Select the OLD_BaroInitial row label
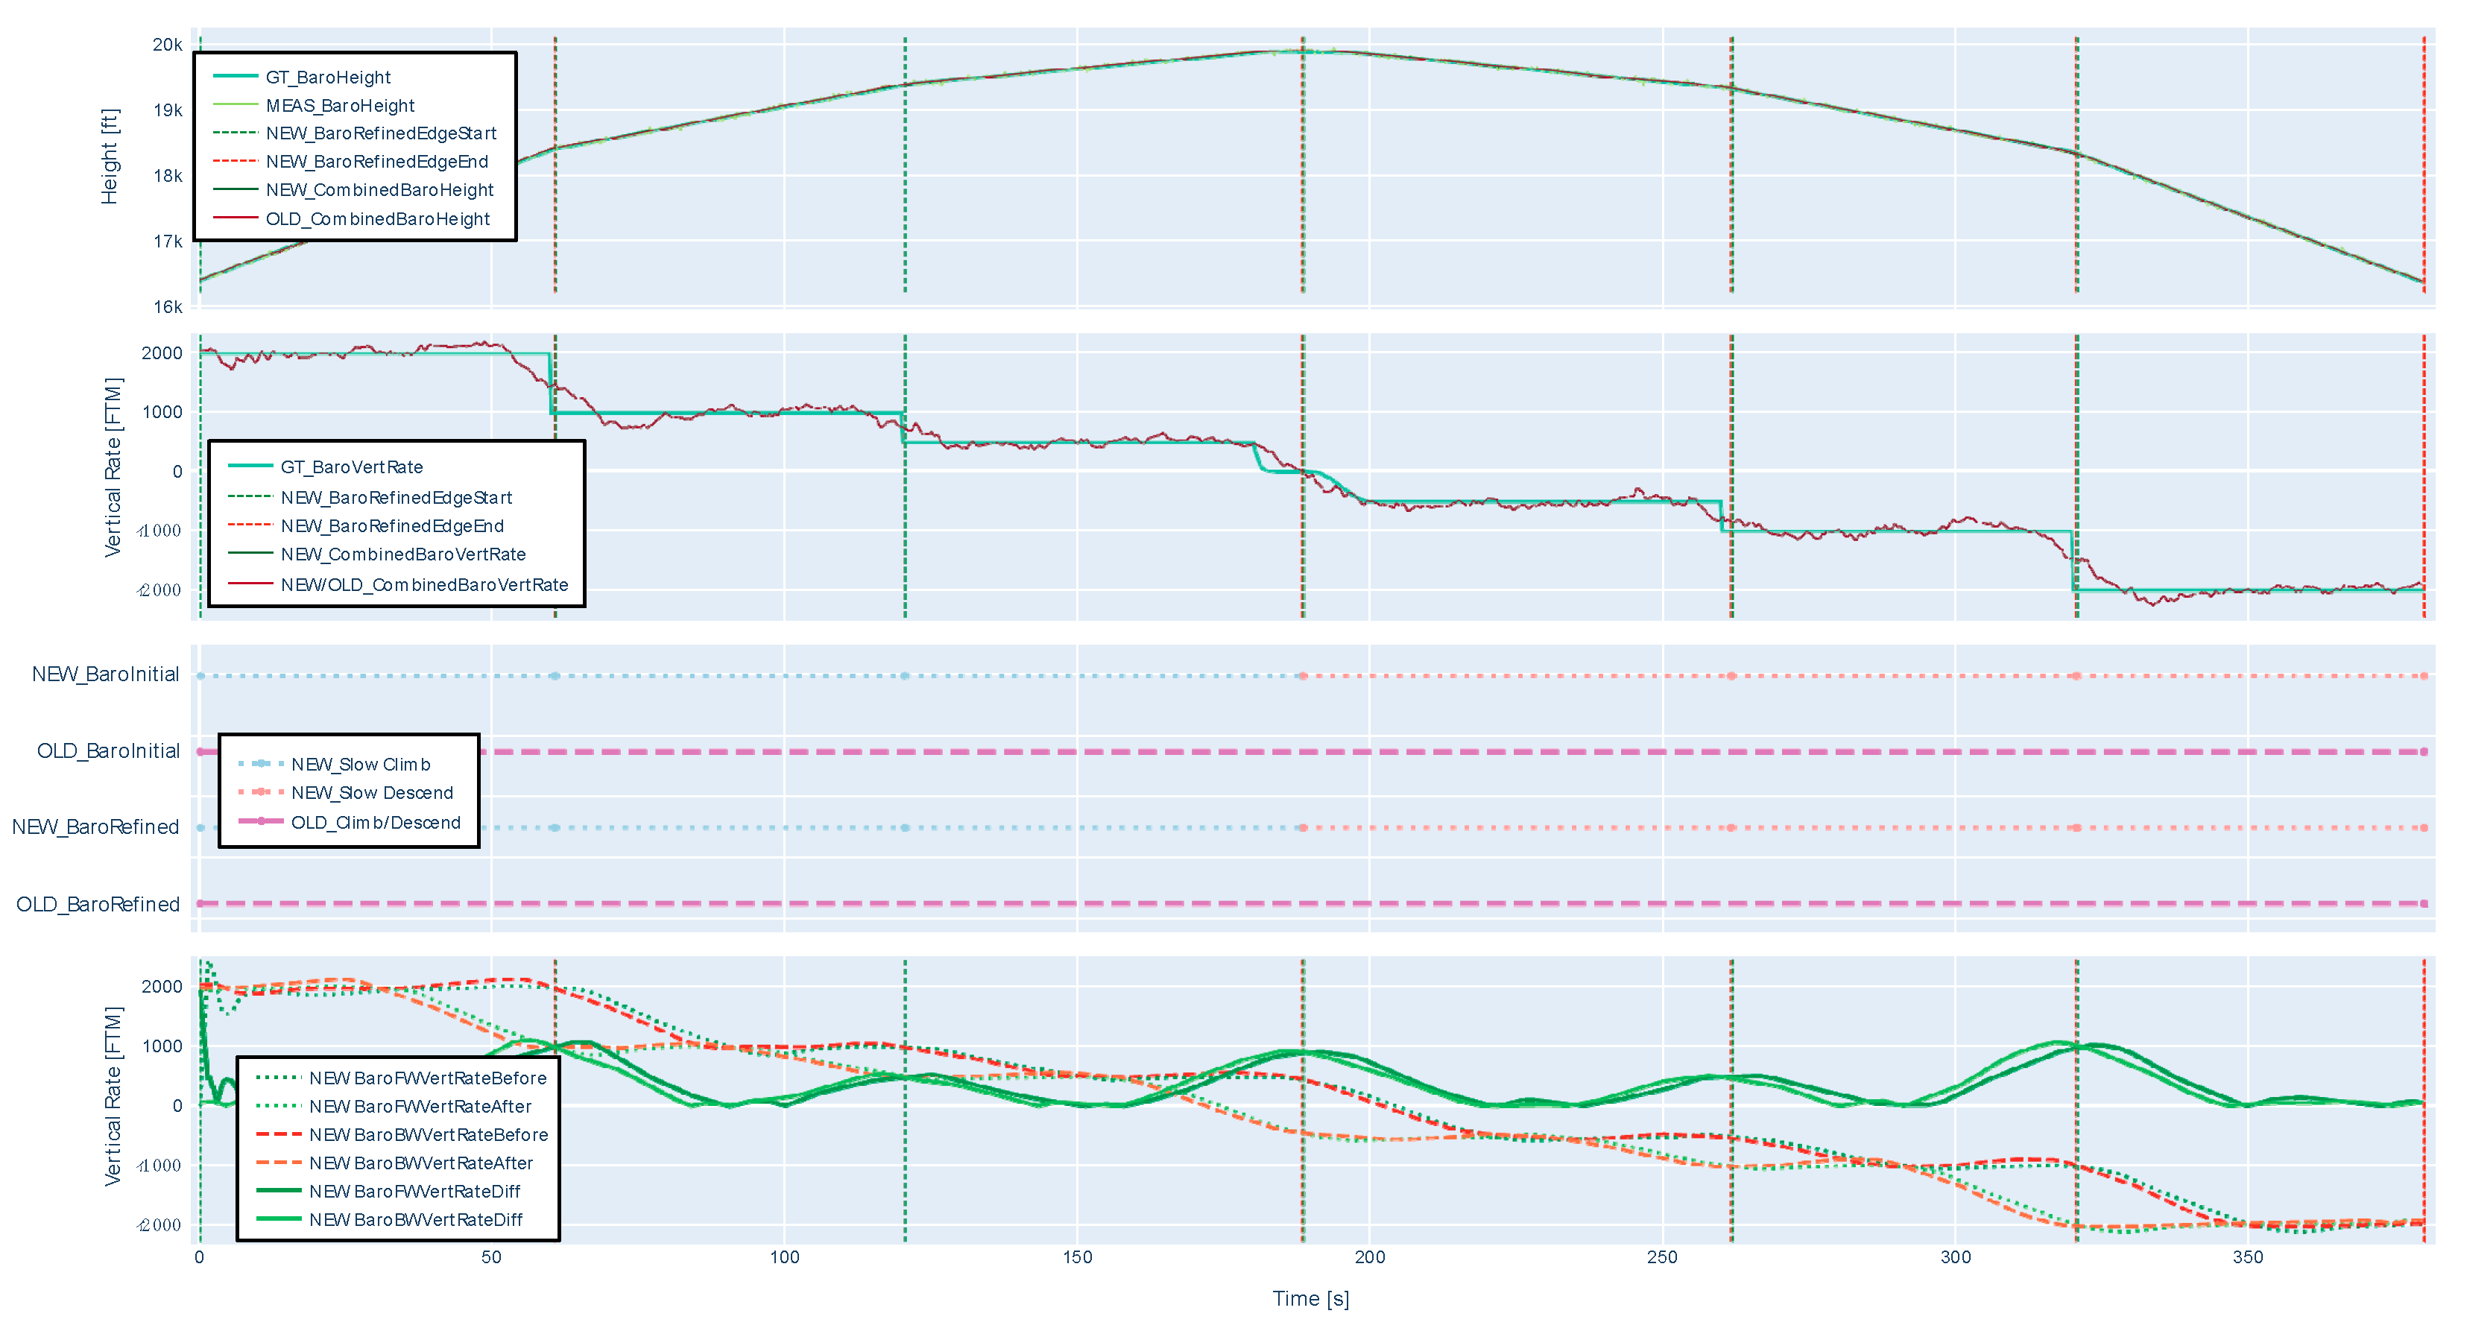 (x=108, y=750)
